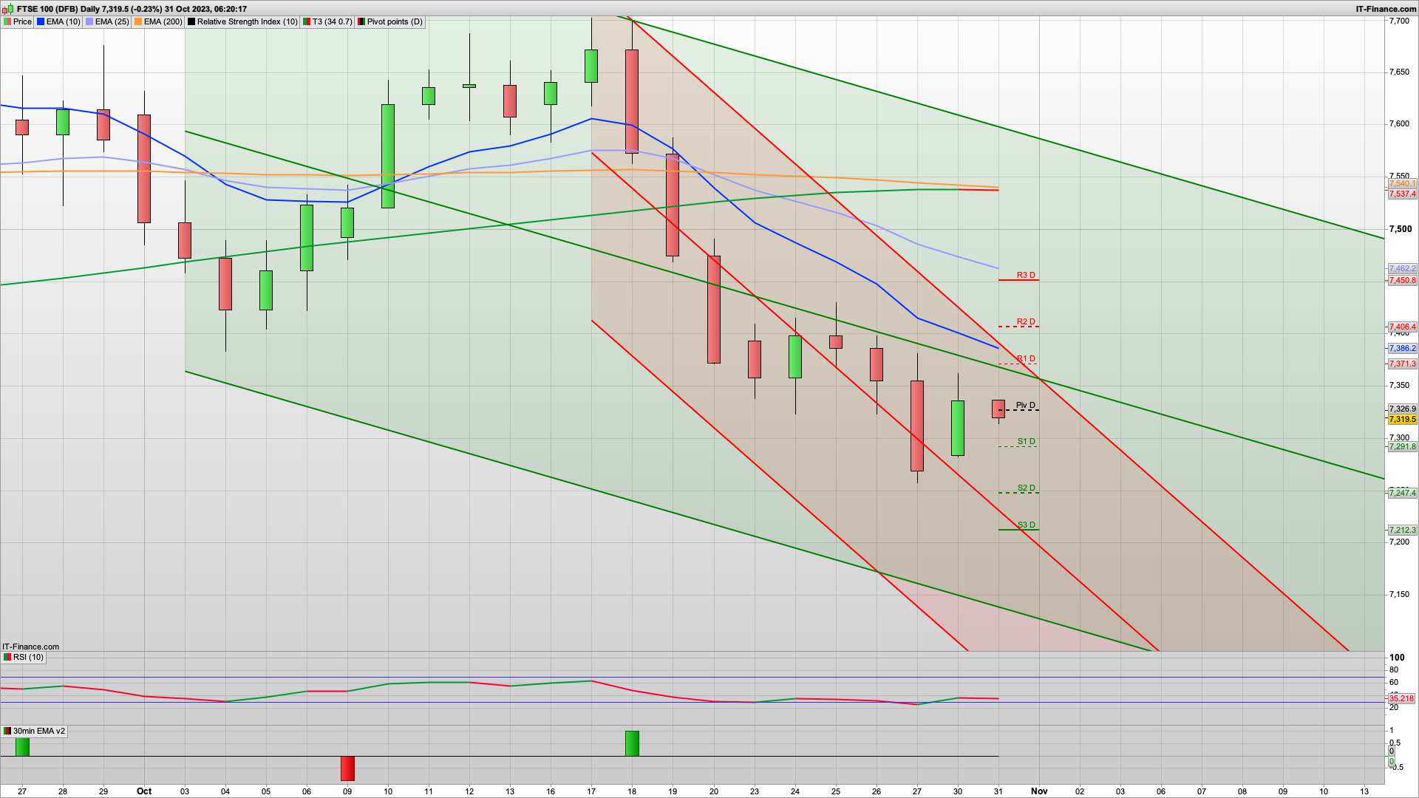This screenshot has width=1419, height=798.
Task: Click the pivot price tag 7,326.9
Action: tap(1402, 409)
